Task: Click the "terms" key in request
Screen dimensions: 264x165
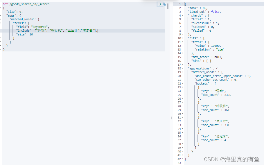Action: [x=19, y=23]
